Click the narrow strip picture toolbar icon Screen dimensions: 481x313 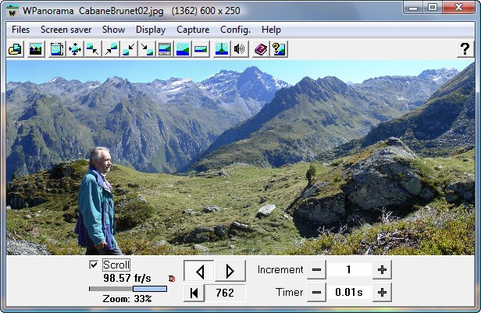(x=201, y=49)
